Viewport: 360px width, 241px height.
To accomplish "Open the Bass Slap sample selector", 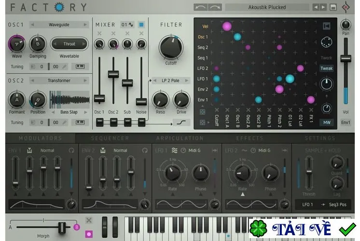I will point(69,112).
